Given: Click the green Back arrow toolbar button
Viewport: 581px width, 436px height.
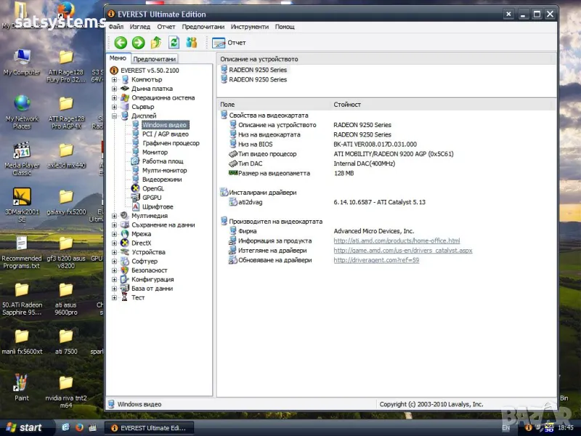Looking at the screenshot, I should coord(121,43).
